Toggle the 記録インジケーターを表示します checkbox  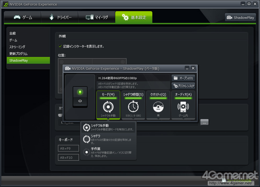coord(60,46)
